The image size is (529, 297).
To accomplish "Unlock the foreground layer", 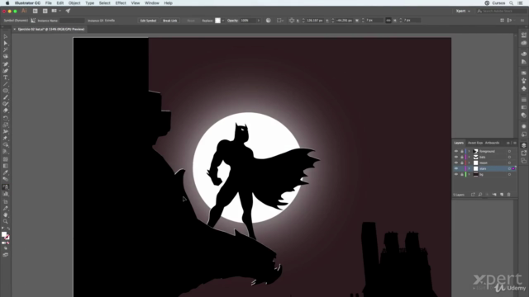I will [462, 151].
